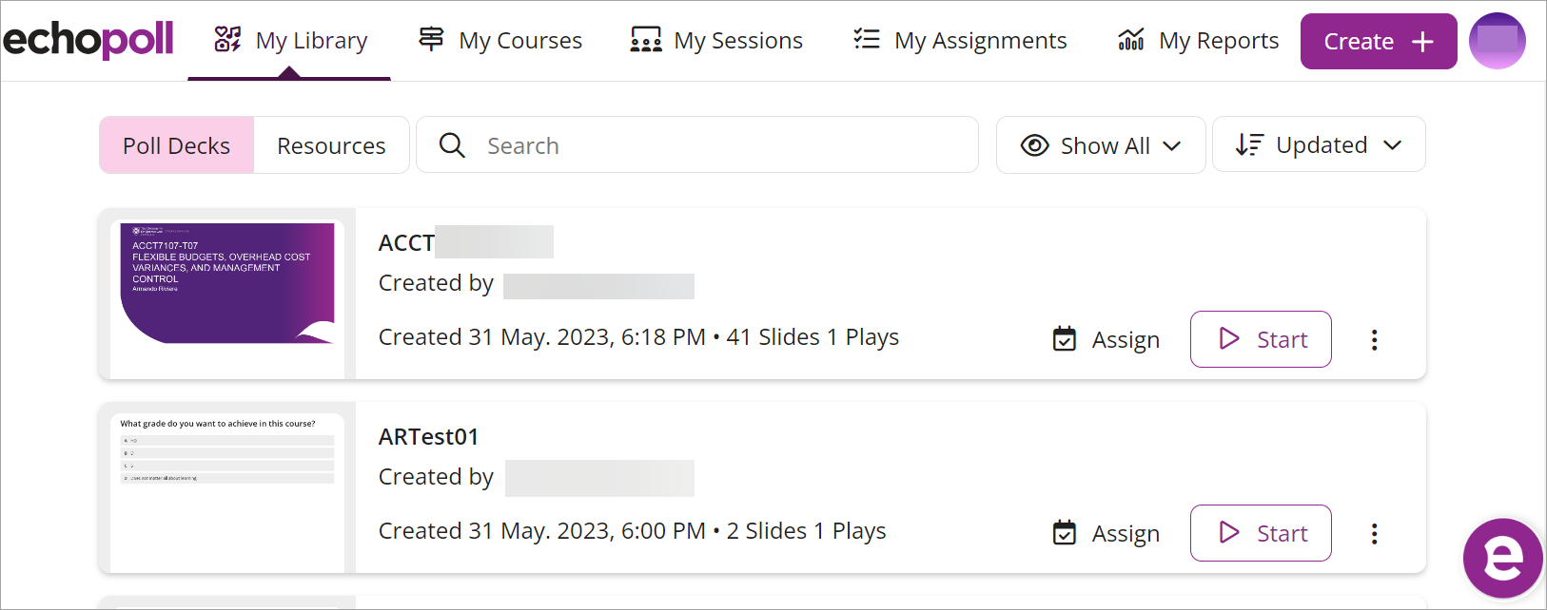Screen dimensions: 1547x610
Task: Open the Create menu button
Action: pyautogui.click(x=1379, y=41)
